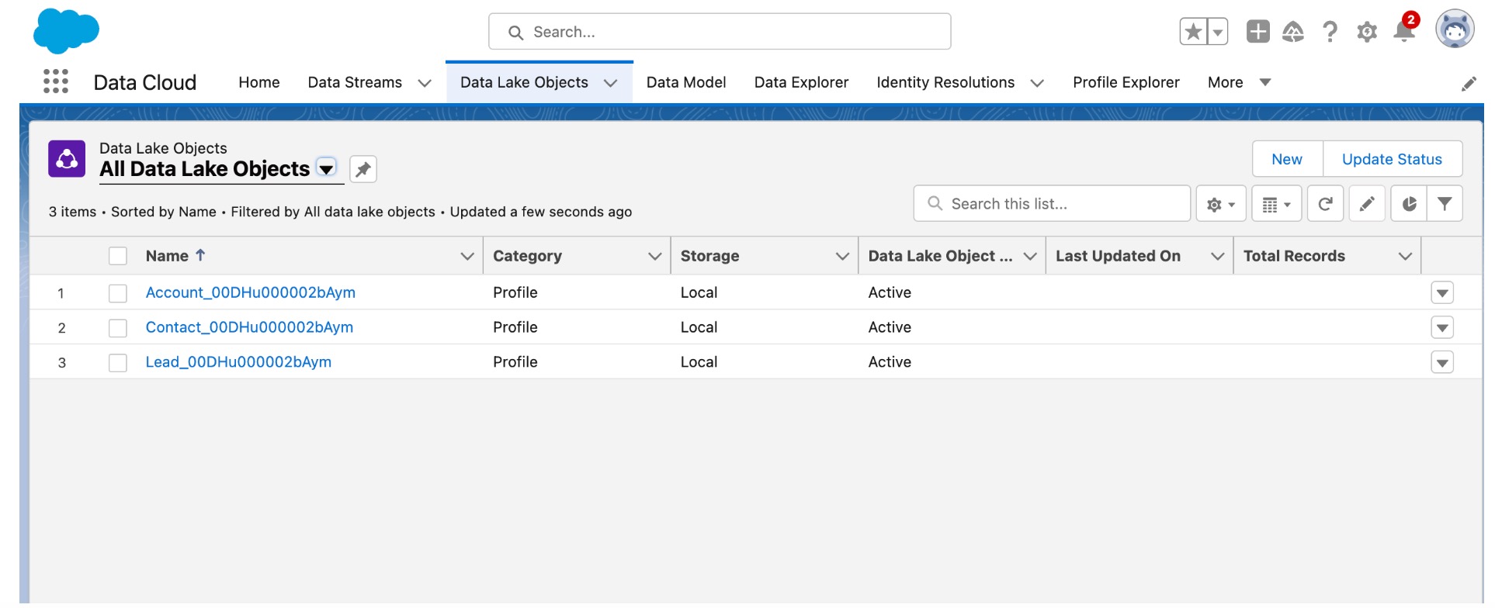
Task: Open the Identity Resolutions tab
Action: click(945, 82)
